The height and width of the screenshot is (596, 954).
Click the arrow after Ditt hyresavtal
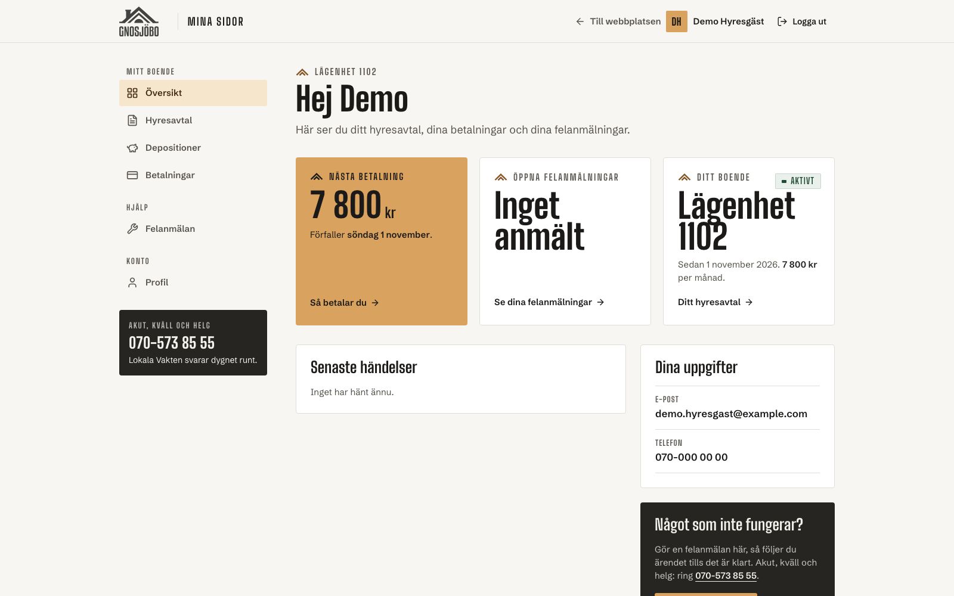[x=749, y=302]
